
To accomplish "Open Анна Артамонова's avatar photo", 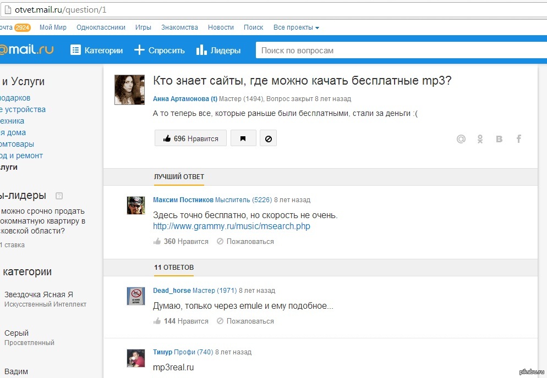I will pyautogui.click(x=129, y=90).
